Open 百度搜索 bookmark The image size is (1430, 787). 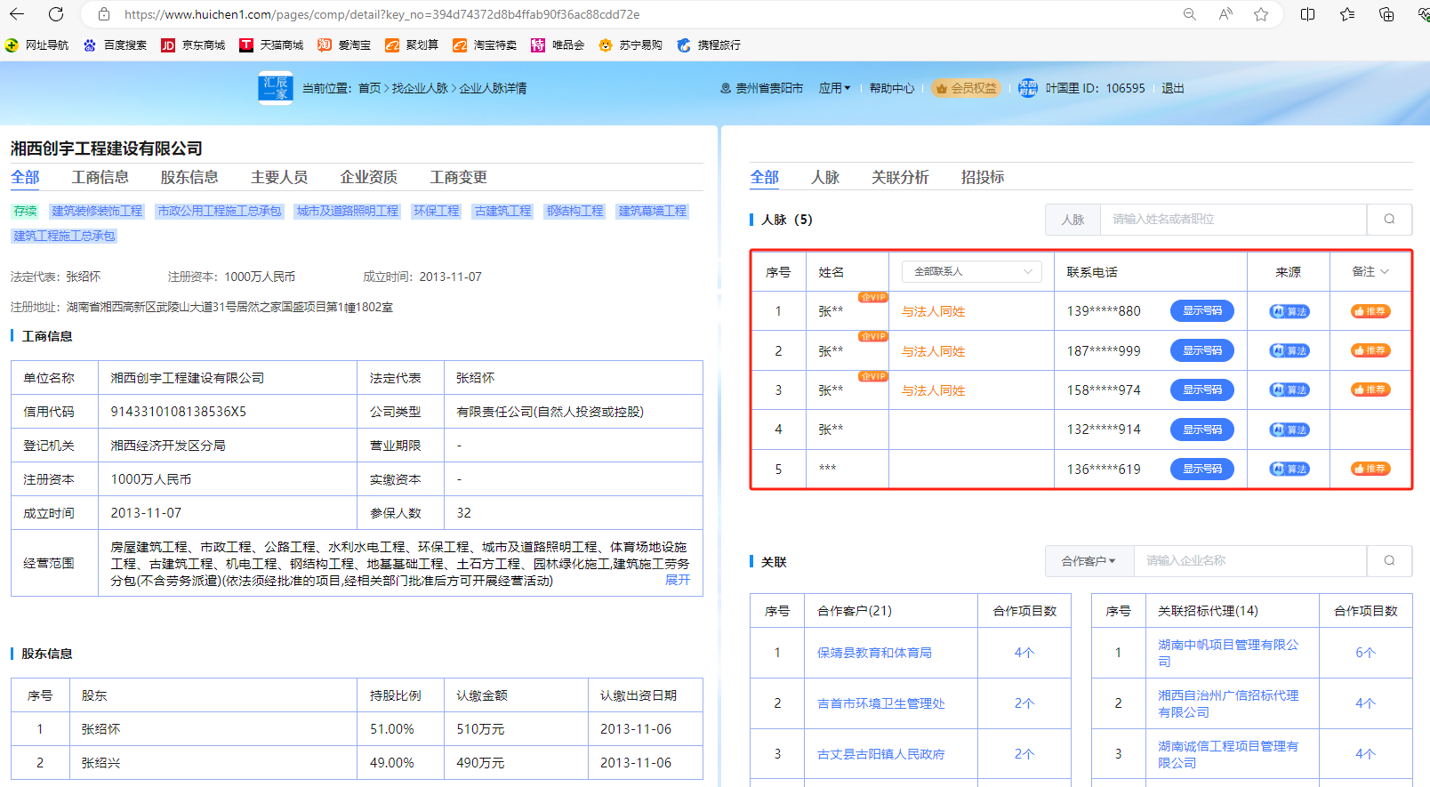click(115, 44)
